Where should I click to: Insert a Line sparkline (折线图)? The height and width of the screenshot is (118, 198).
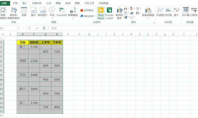pyautogui.click(x=160, y=12)
